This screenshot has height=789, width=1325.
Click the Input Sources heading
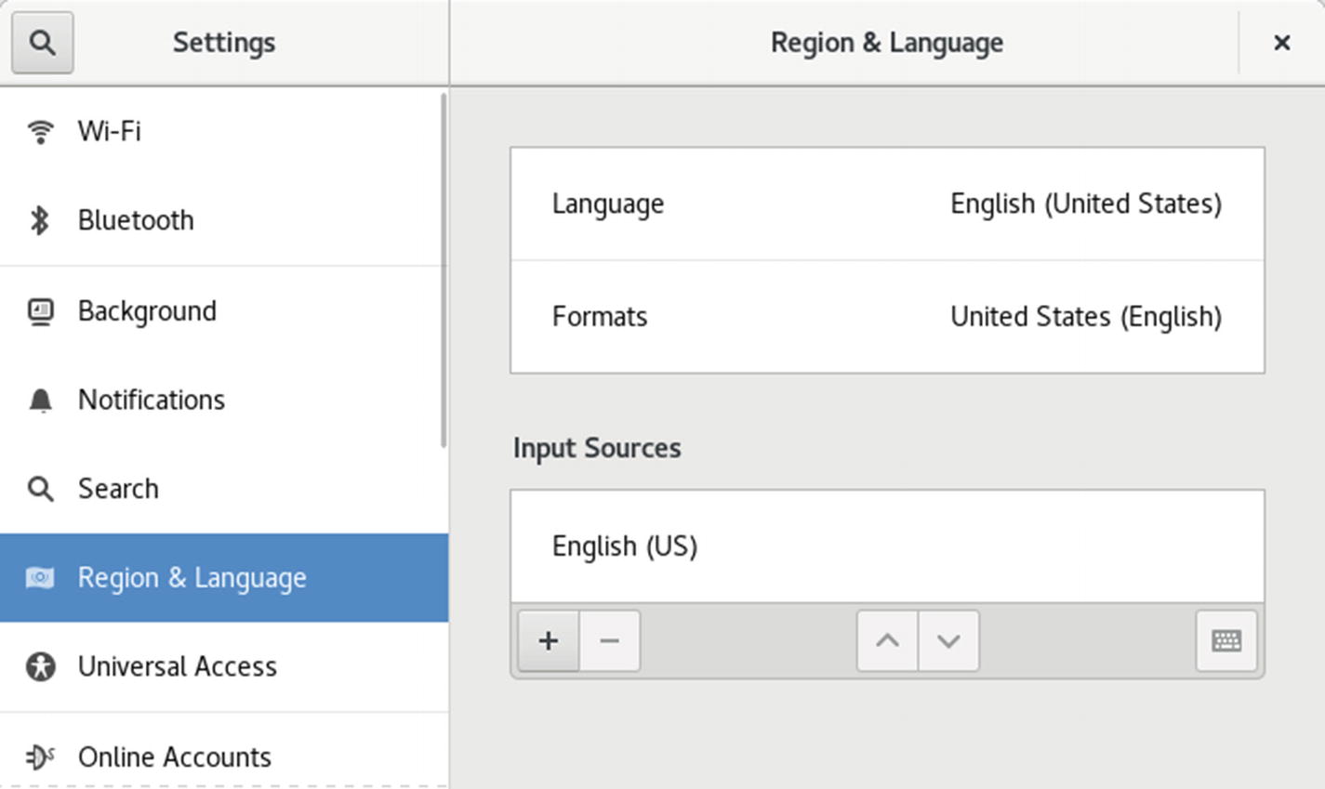pyautogui.click(x=597, y=448)
